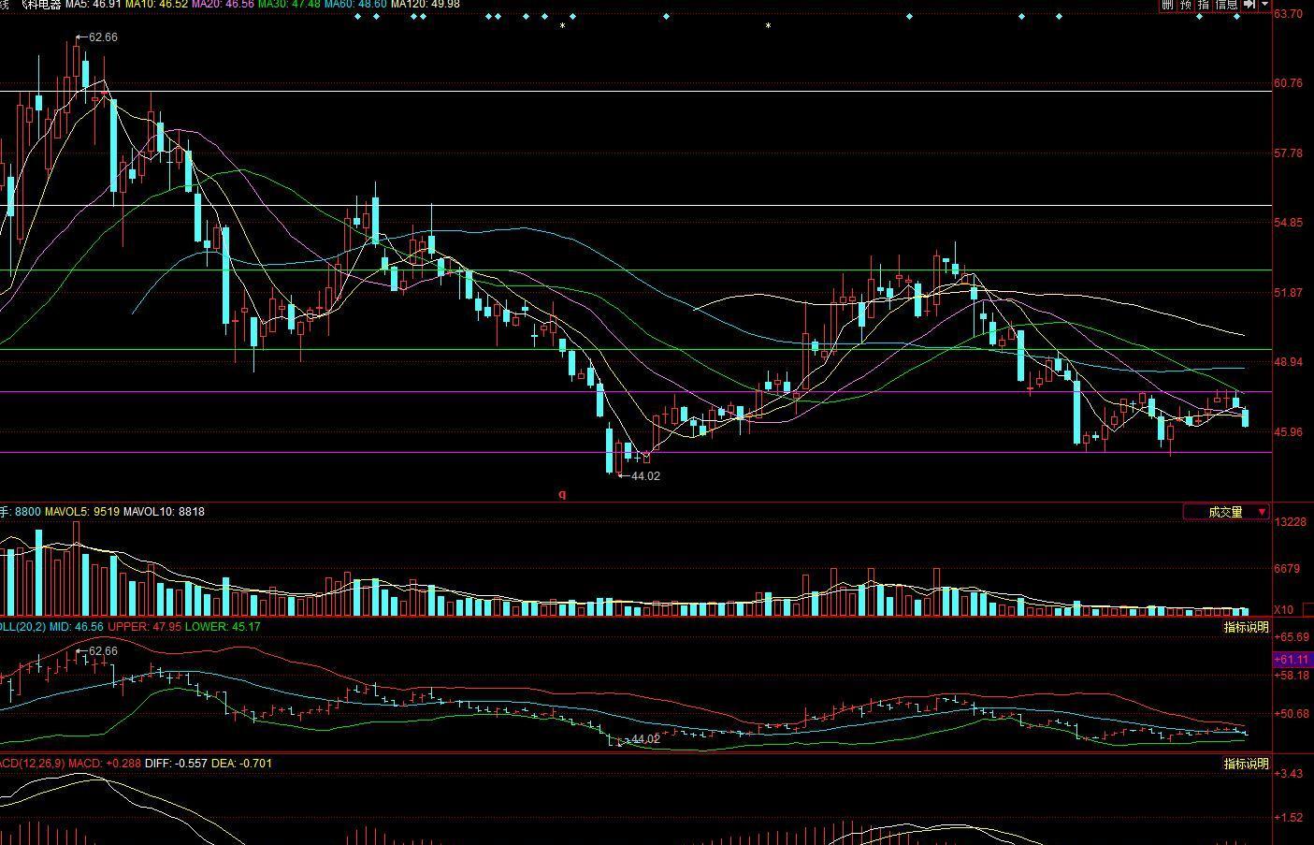
Task: Click the MAVOL5: 9519 label
Action: coord(82,512)
